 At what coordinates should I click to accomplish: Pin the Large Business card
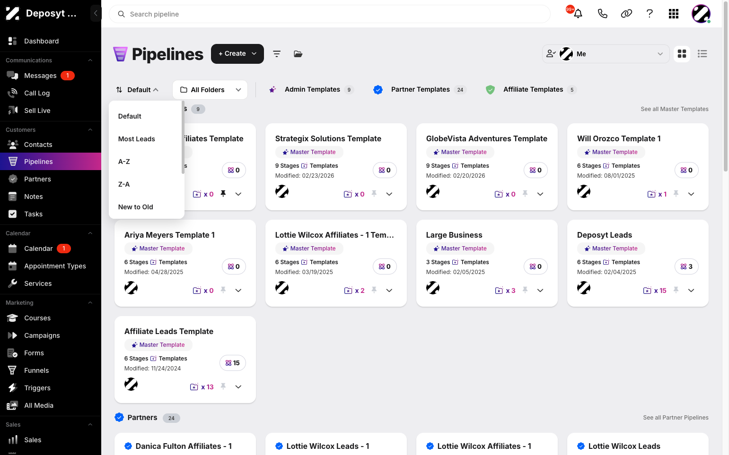tap(525, 290)
